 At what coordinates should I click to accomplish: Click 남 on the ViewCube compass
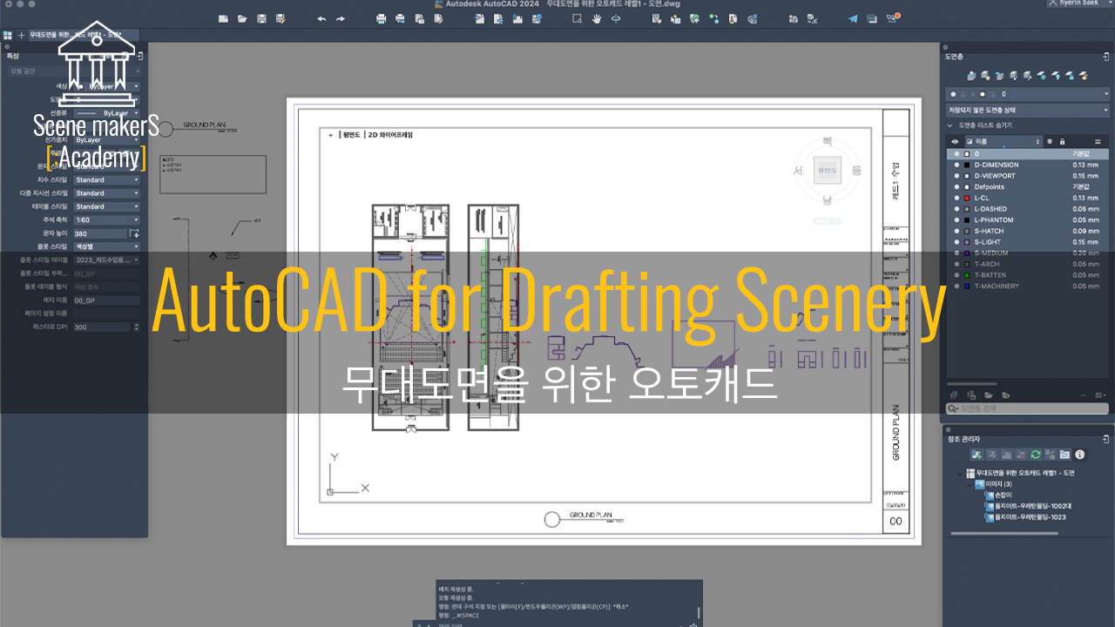(x=828, y=202)
